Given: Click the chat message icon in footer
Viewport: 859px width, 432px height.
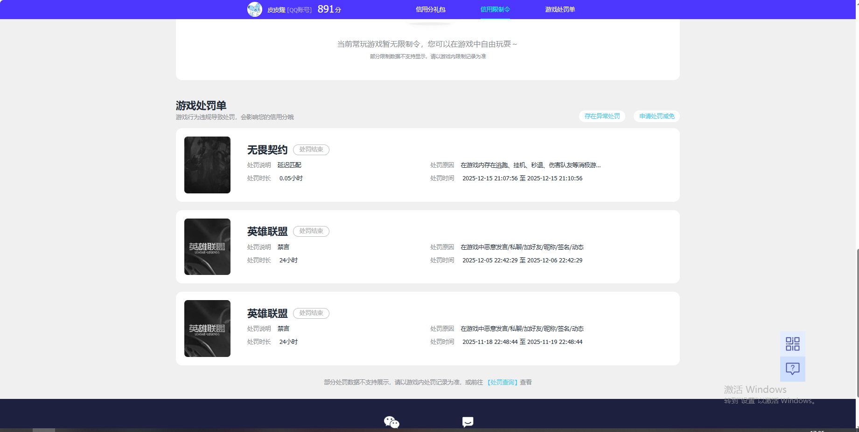Looking at the screenshot, I should click(468, 422).
